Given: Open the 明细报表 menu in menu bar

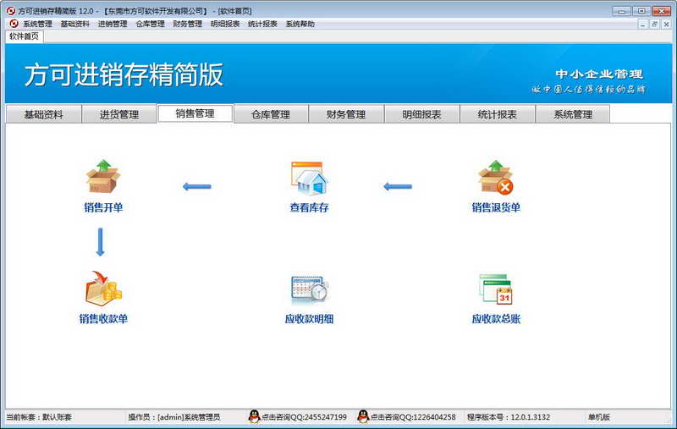Looking at the screenshot, I should [x=225, y=25].
